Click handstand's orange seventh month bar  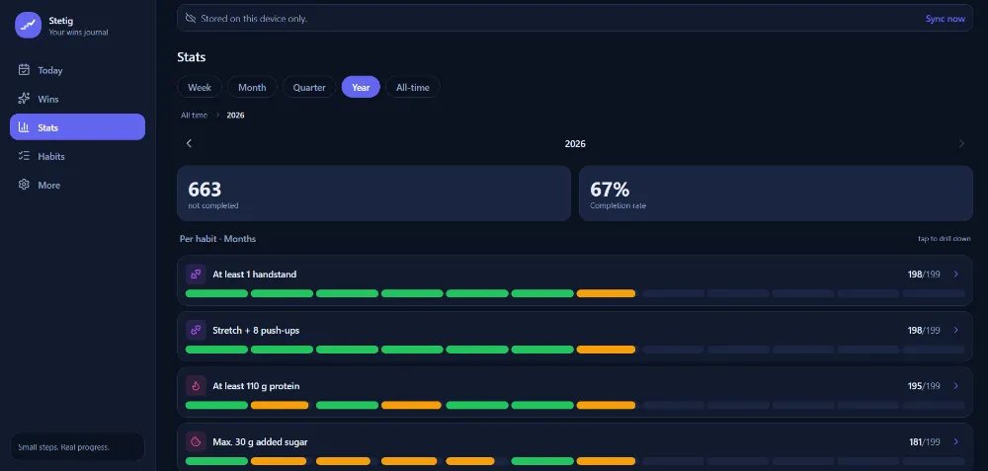coord(606,293)
